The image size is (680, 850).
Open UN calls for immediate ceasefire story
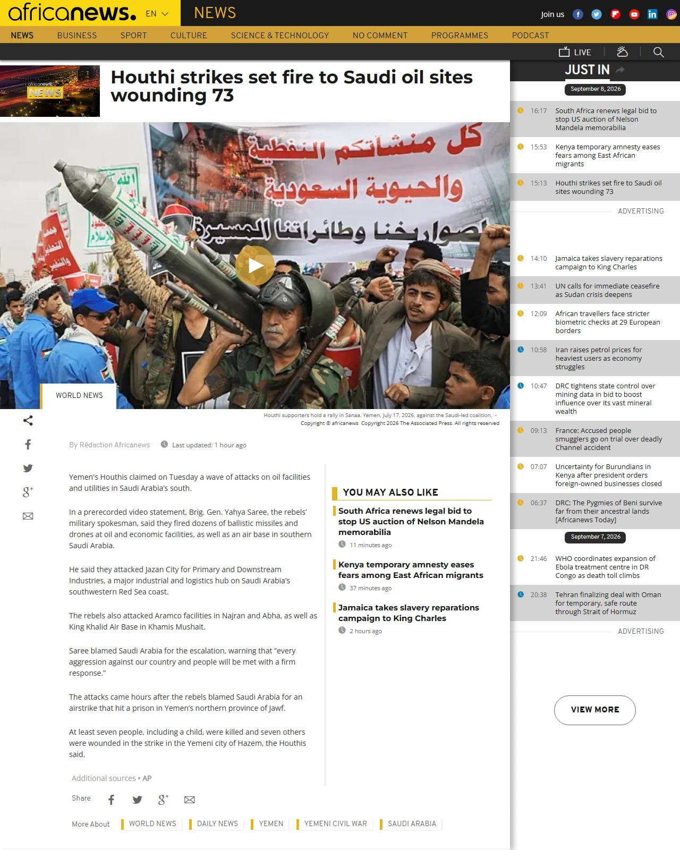[x=607, y=290]
